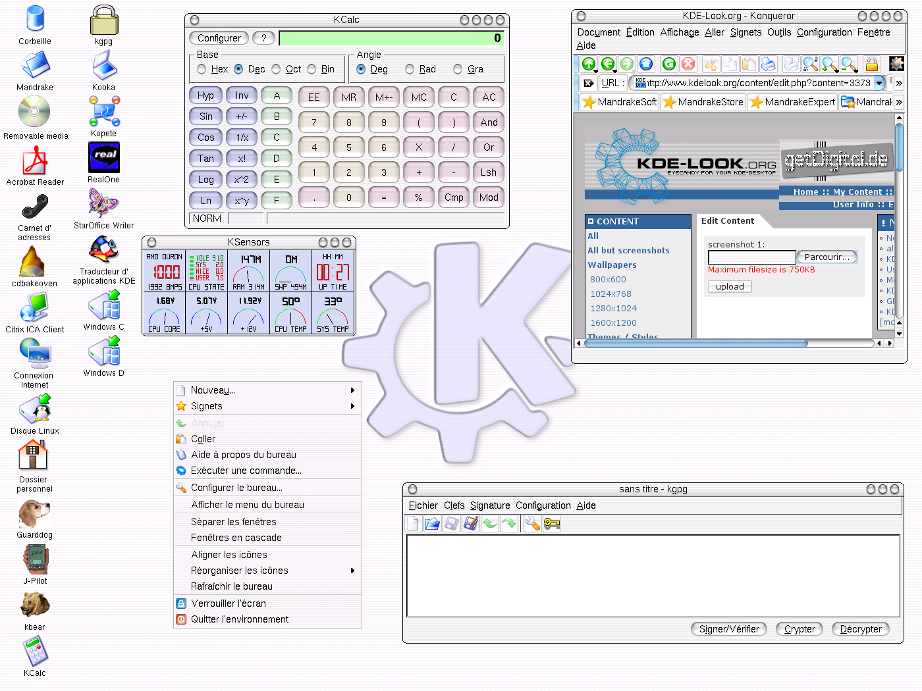Viewport: 922px width, 691px height.
Task: Select the Bin base radio button
Action: pyautogui.click(x=312, y=69)
